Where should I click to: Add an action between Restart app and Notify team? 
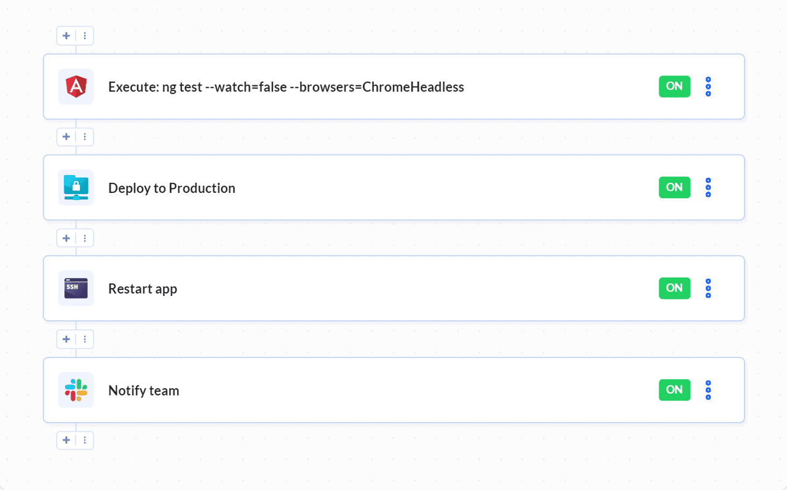66,339
